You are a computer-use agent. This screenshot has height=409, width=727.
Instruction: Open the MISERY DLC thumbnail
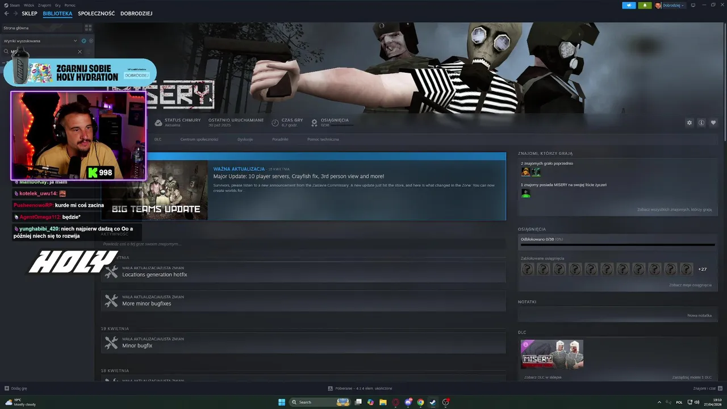(x=552, y=354)
